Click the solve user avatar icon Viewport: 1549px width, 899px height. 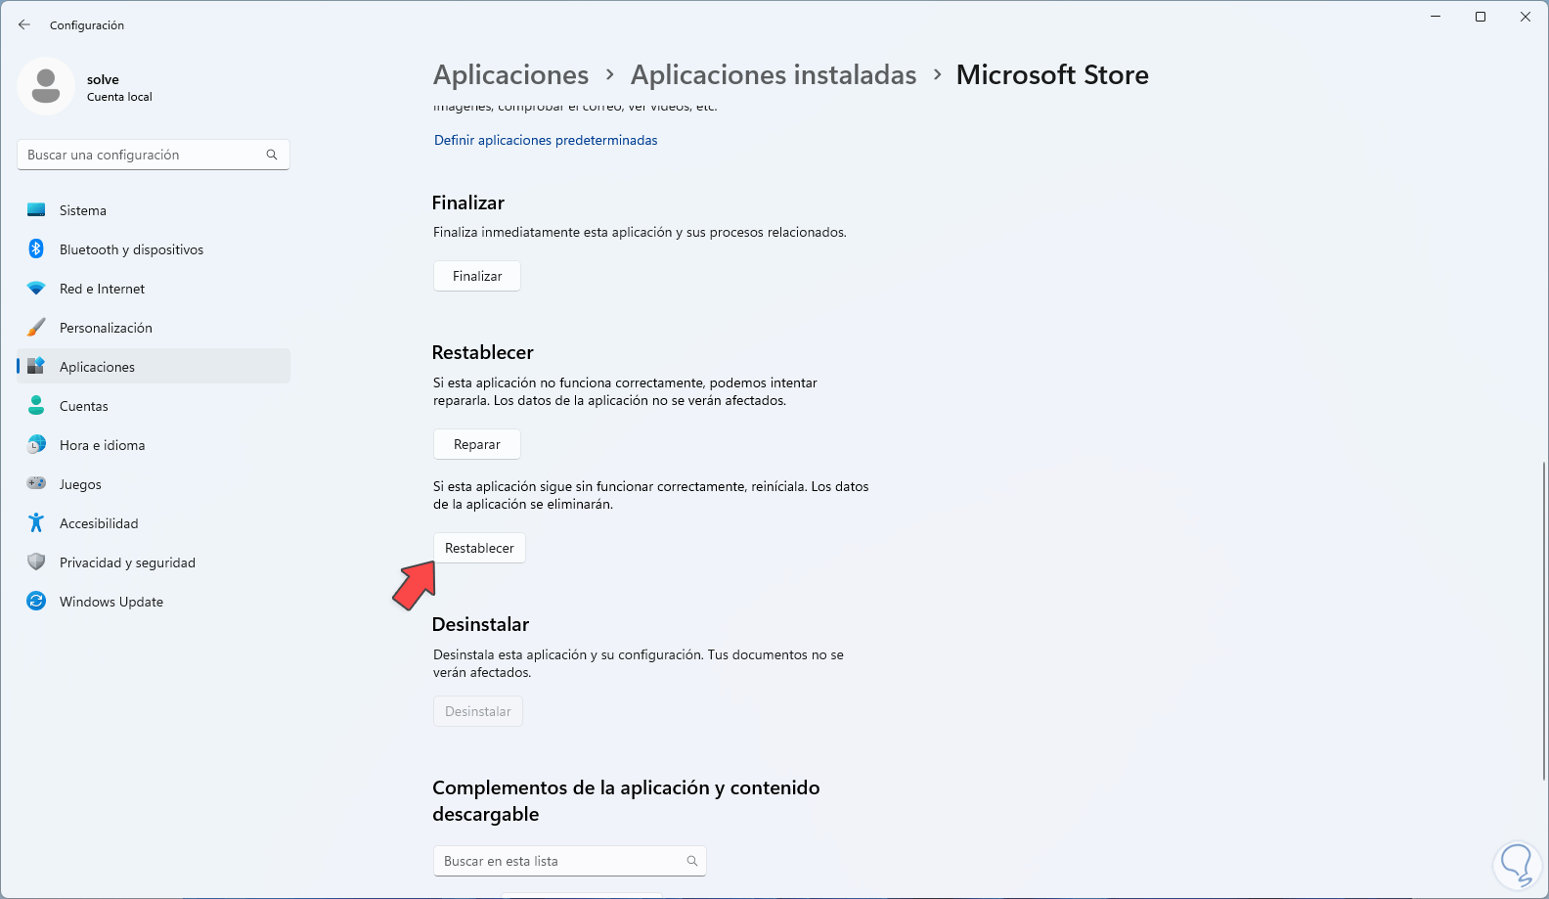(46, 86)
